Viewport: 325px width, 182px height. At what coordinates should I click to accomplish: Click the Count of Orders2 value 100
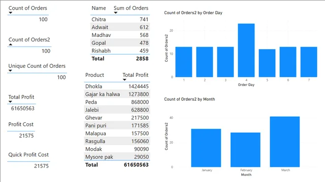click(x=46, y=51)
